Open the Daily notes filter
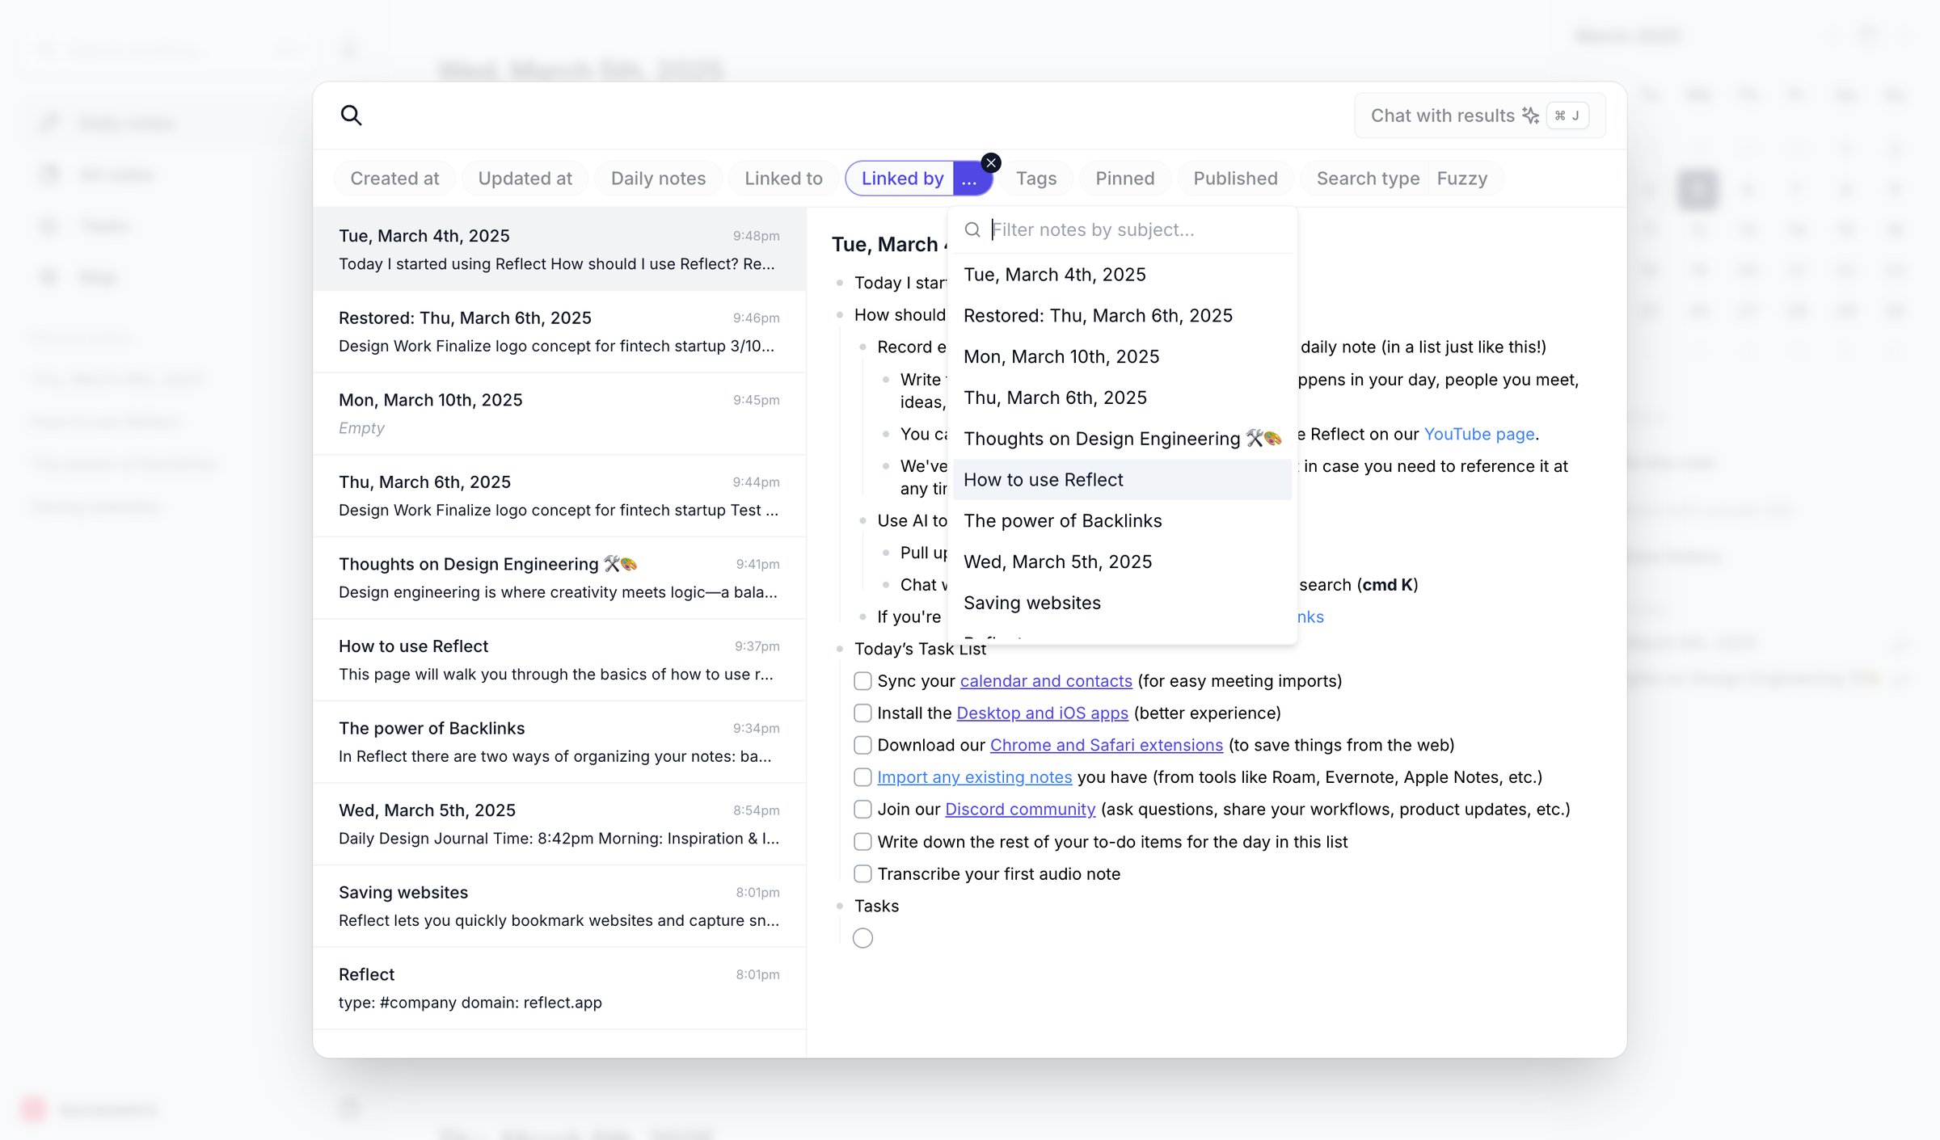Image resolution: width=1940 pixels, height=1140 pixels. coord(658,179)
